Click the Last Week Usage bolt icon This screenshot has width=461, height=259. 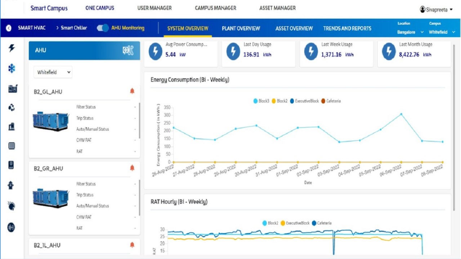311,51
